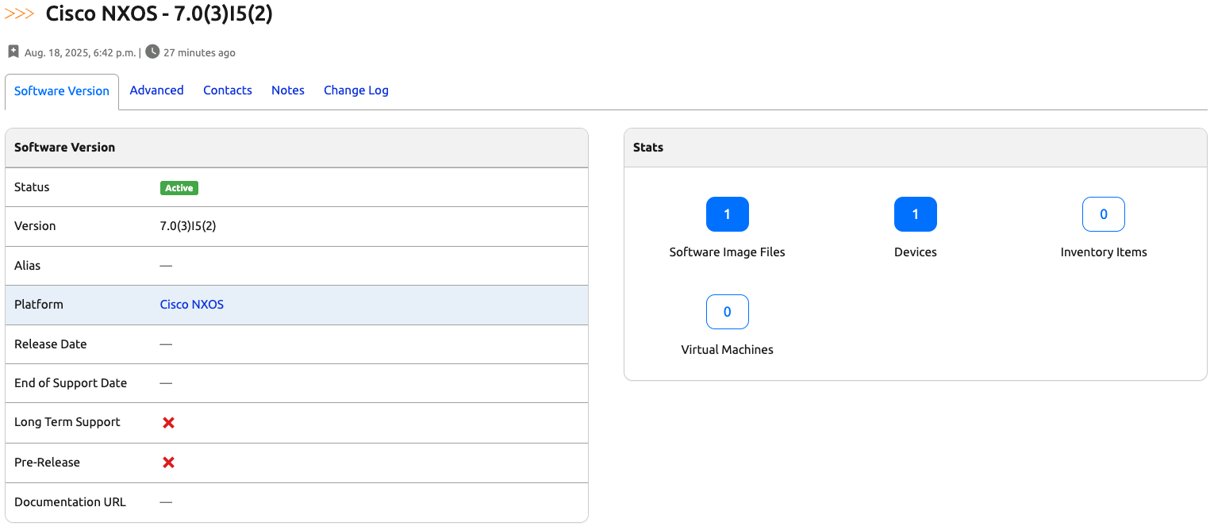Click the red X next to Long Term Support
The width and height of the screenshot is (1214, 530).
tap(167, 423)
